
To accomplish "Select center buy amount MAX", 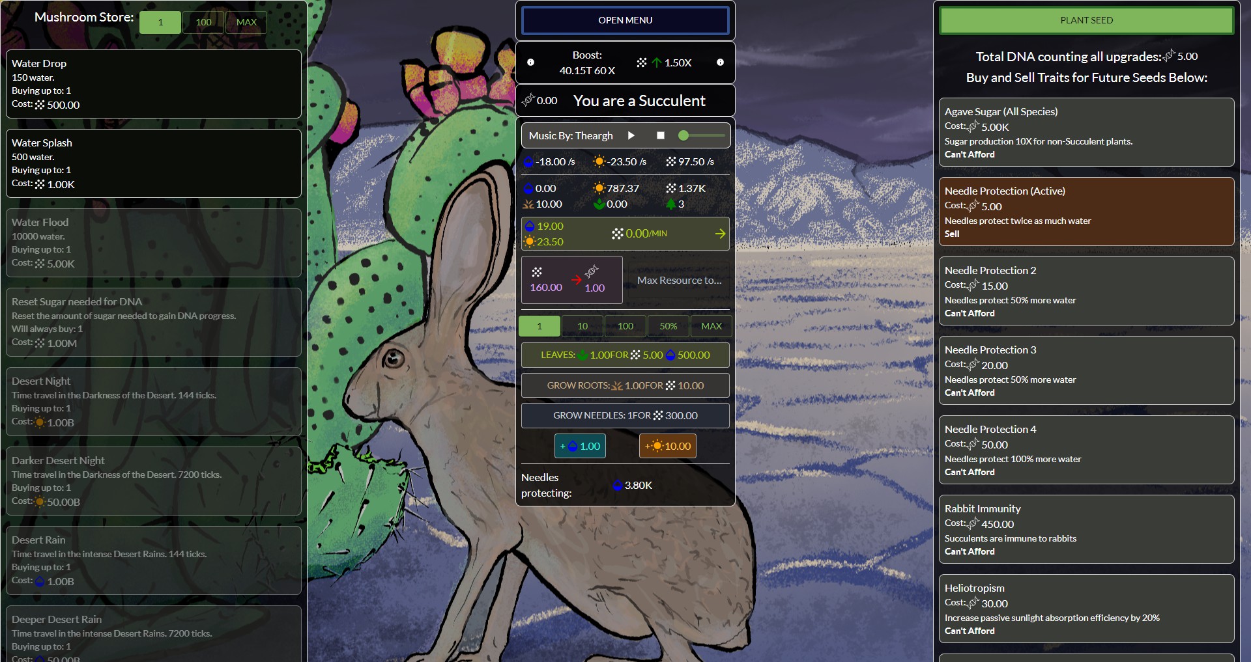I will click(712, 326).
